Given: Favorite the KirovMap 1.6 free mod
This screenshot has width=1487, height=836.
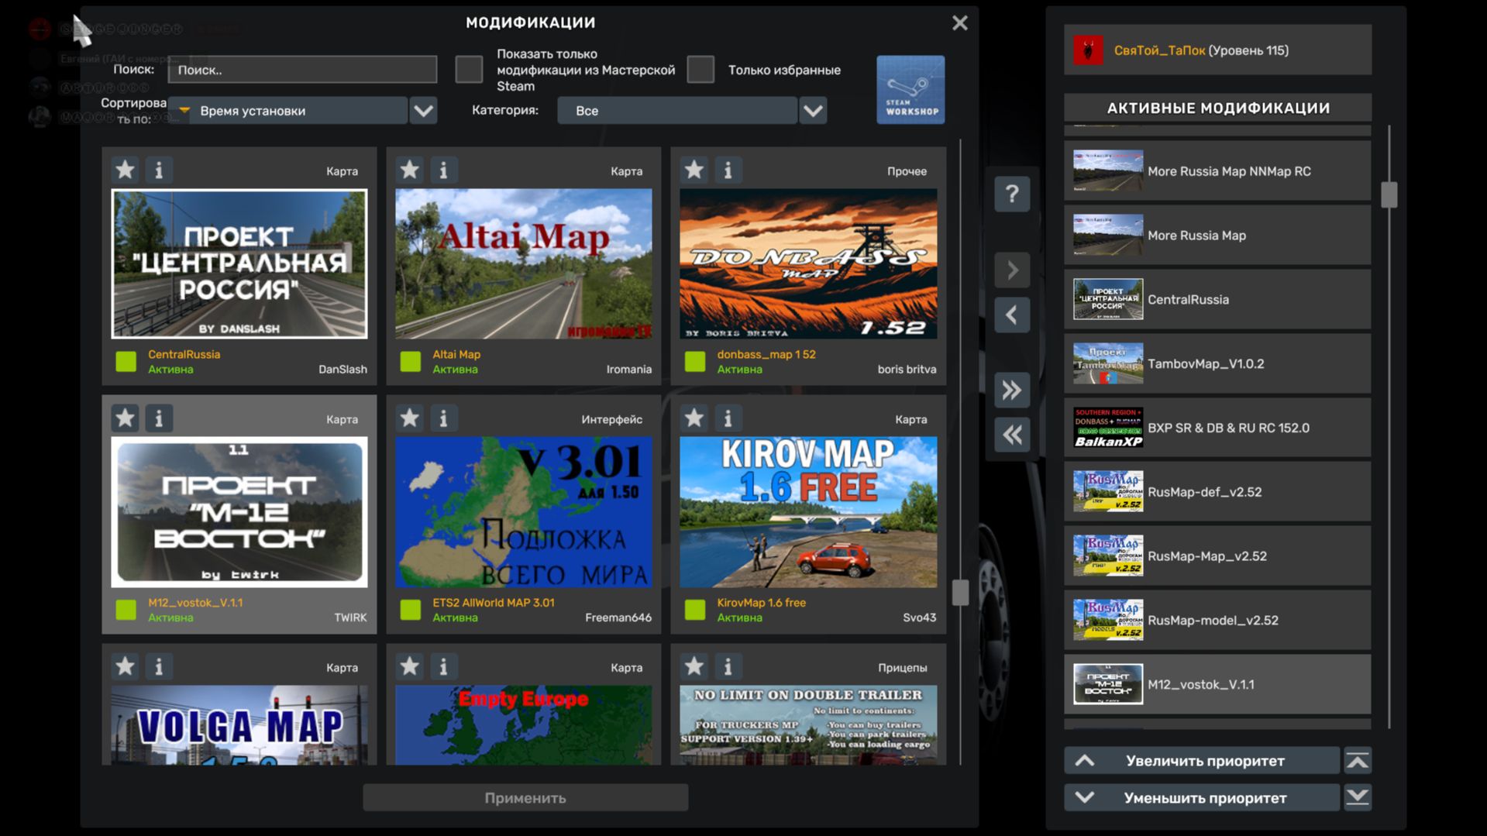Looking at the screenshot, I should coord(694,418).
